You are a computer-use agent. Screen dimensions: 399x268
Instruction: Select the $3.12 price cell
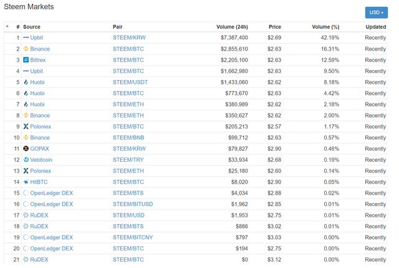pos(274,260)
